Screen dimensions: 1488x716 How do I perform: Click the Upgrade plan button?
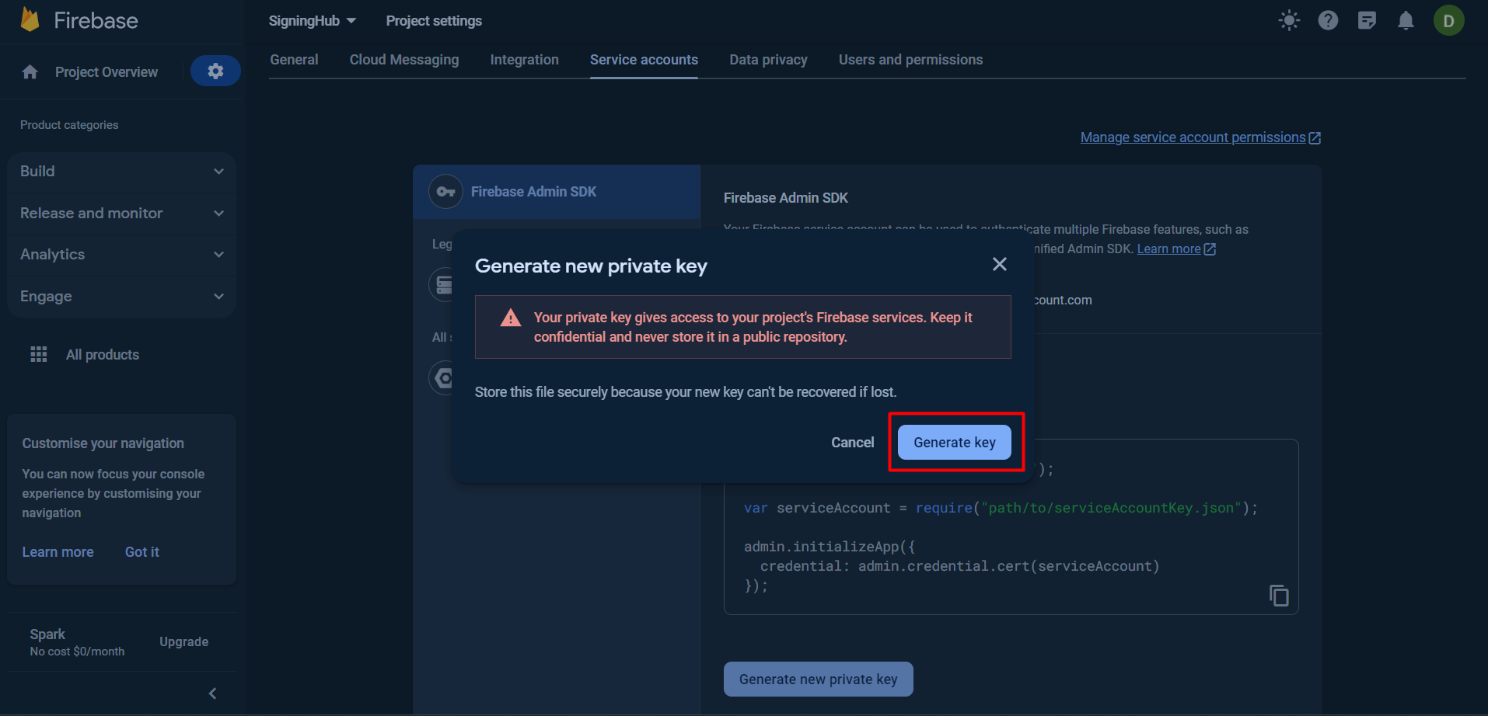[184, 641]
